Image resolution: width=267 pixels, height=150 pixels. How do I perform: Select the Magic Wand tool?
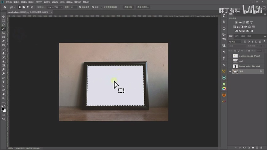(3, 29)
